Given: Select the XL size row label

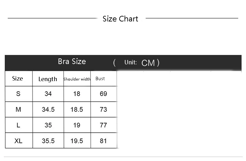Looking at the screenshot, I should [x=19, y=140].
